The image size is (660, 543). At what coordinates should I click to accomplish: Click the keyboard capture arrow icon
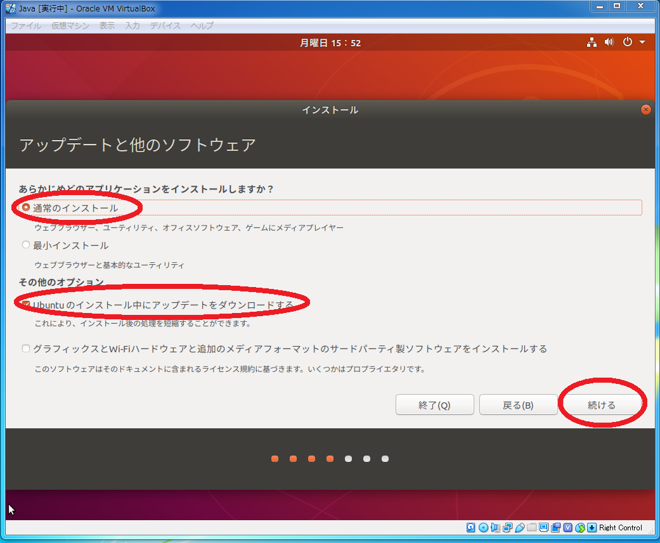tap(592, 527)
